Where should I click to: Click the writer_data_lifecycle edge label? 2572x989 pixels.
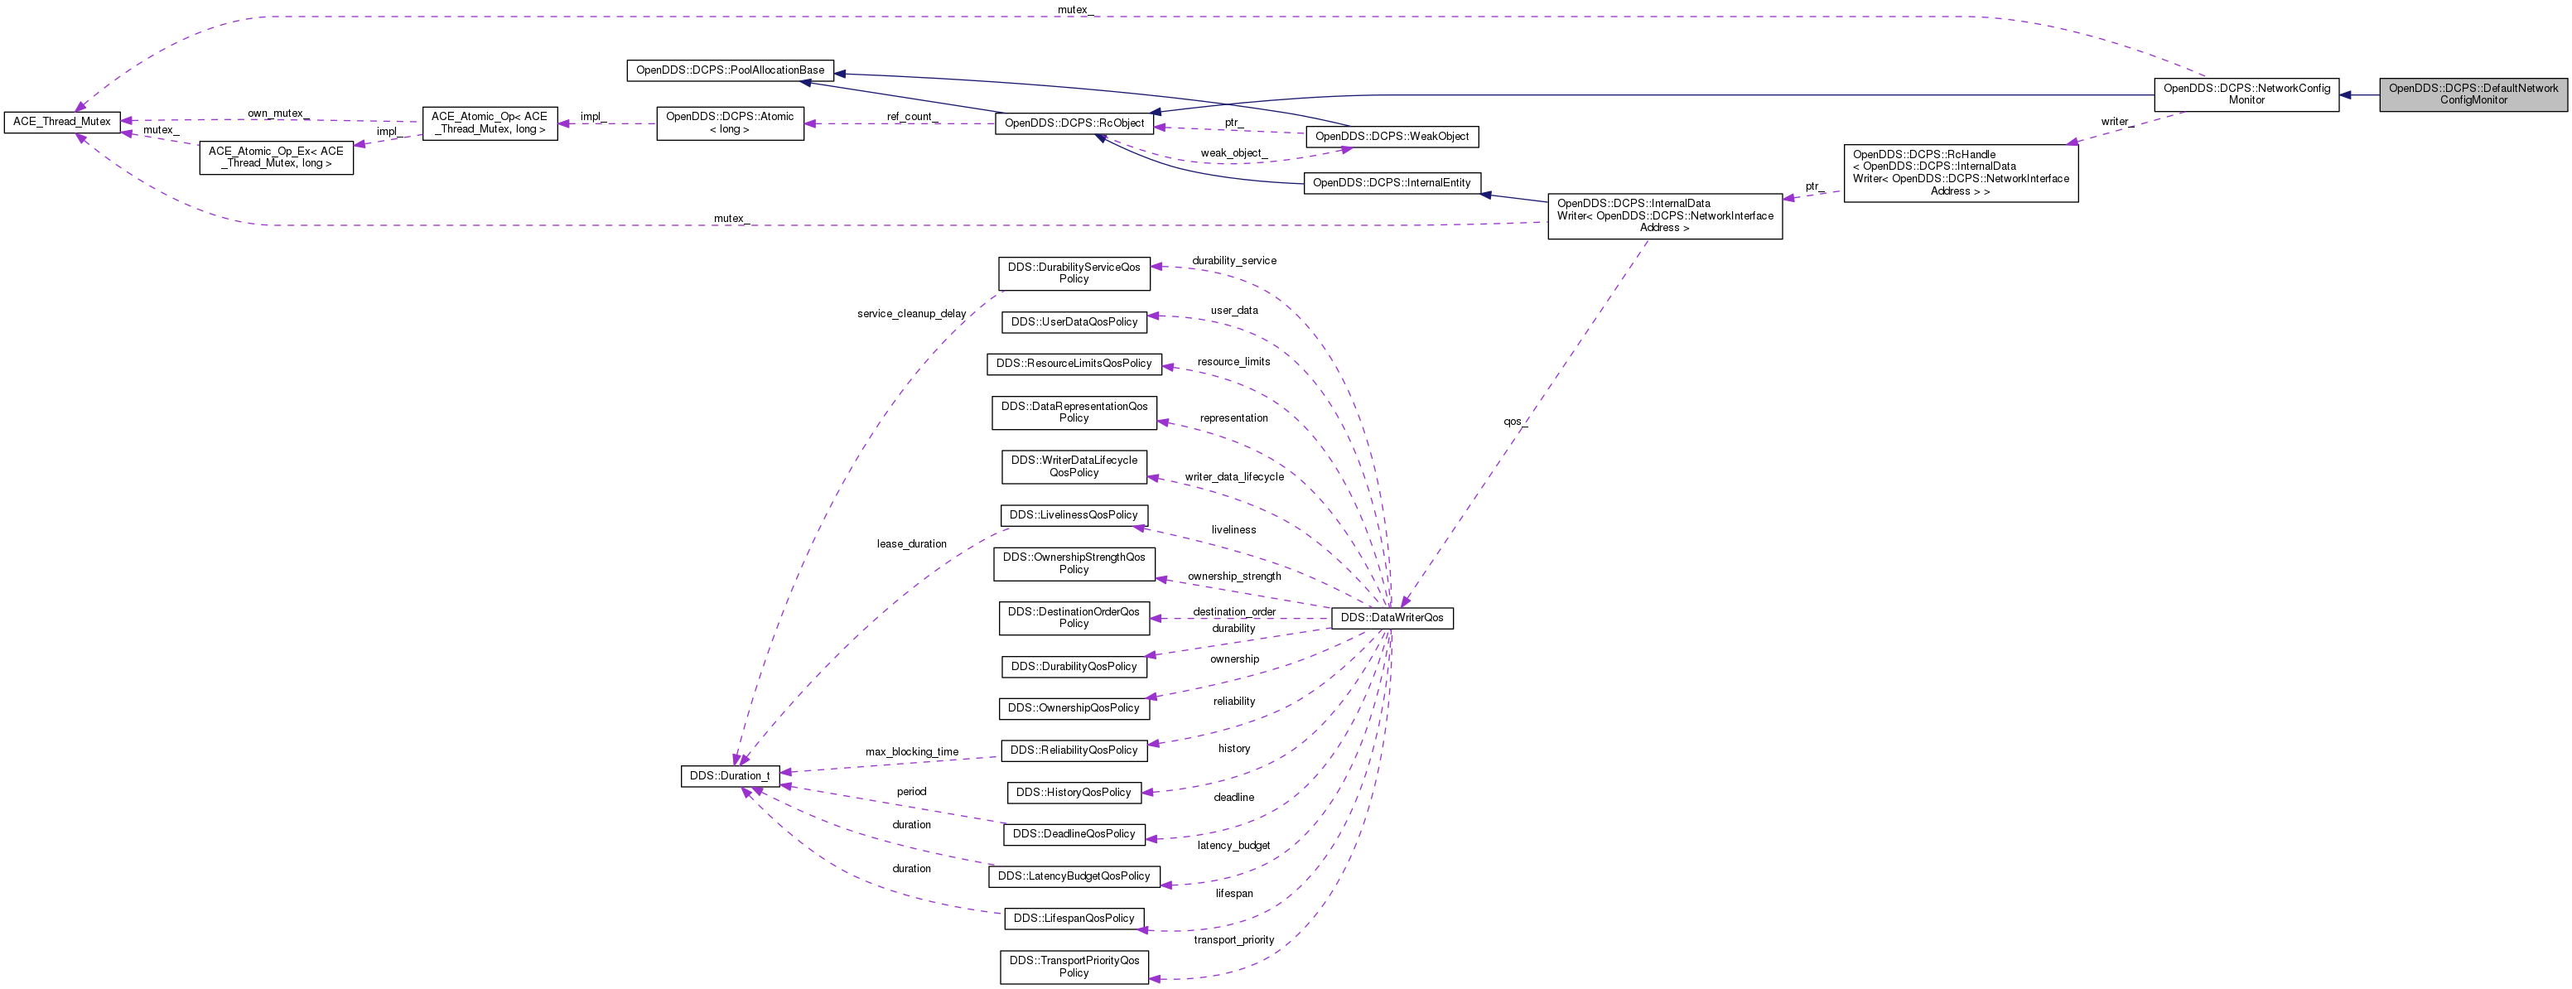coord(1234,477)
